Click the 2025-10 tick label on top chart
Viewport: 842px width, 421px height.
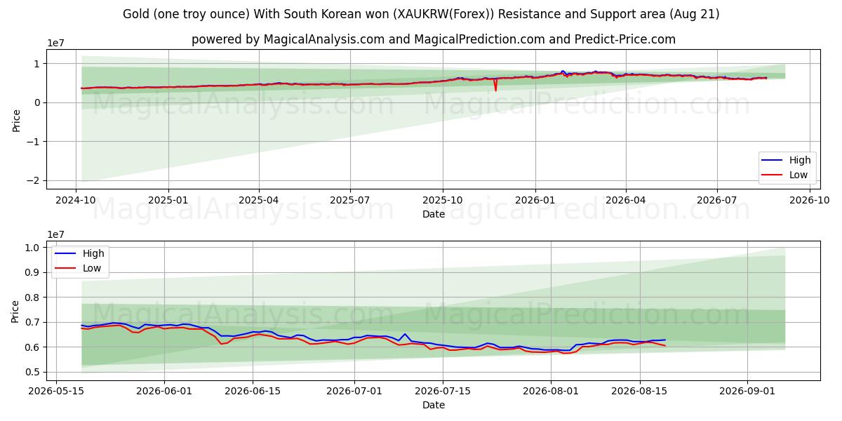[x=443, y=199]
